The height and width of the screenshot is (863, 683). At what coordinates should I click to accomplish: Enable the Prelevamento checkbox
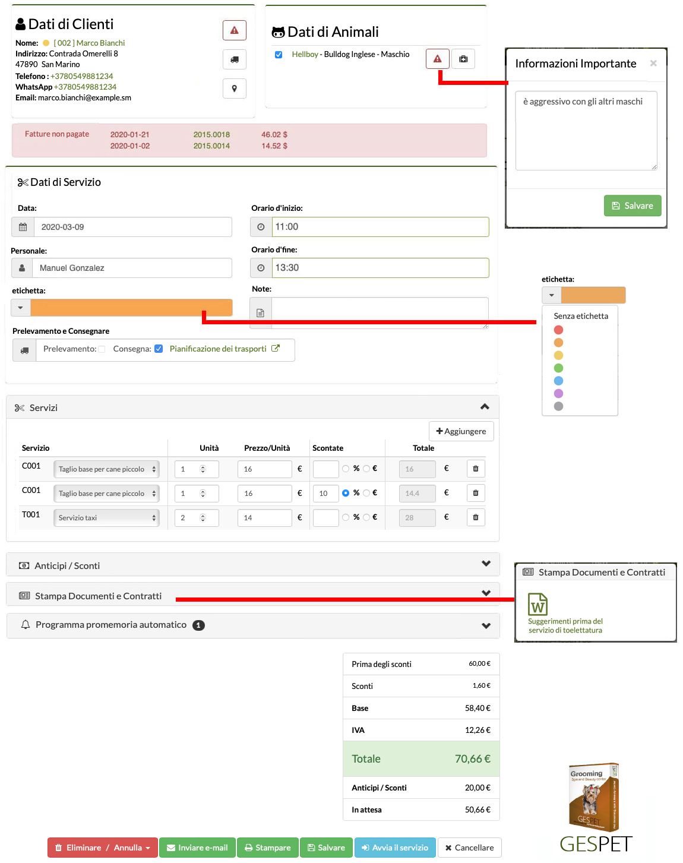tap(102, 349)
